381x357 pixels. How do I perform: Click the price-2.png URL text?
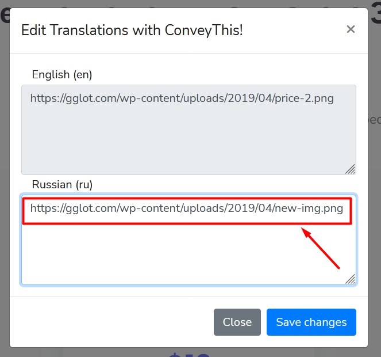pos(182,98)
